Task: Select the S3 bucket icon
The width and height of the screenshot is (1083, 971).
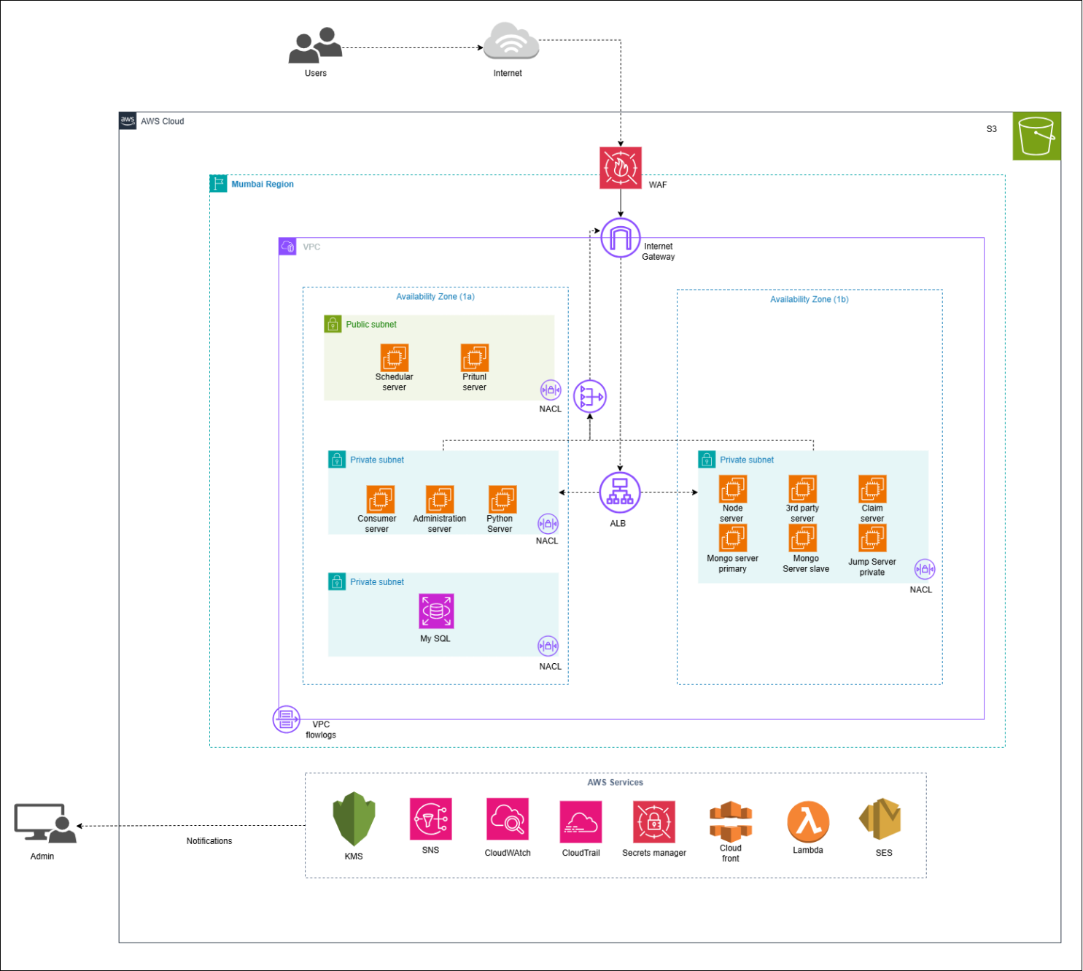Action: click(x=1036, y=136)
